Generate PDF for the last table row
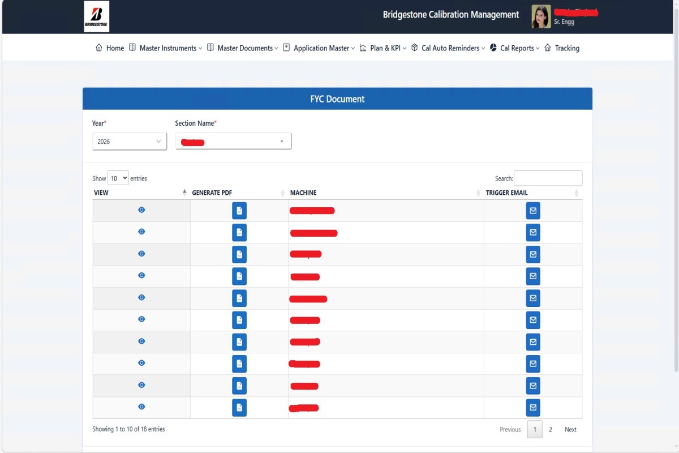 (239, 408)
